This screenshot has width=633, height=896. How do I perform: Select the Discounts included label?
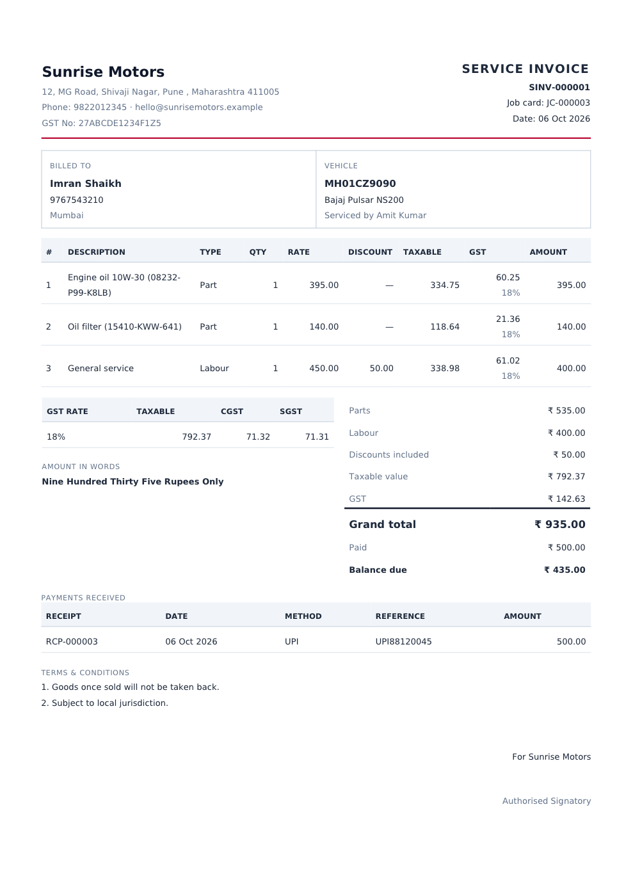point(389,454)
